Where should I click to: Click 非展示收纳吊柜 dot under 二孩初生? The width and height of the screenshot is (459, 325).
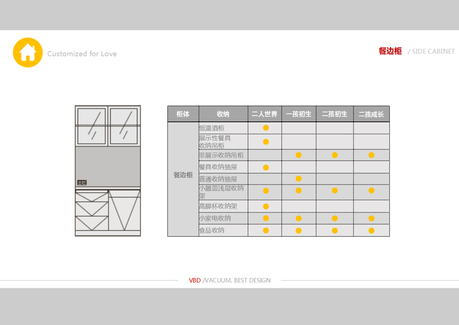335,155
